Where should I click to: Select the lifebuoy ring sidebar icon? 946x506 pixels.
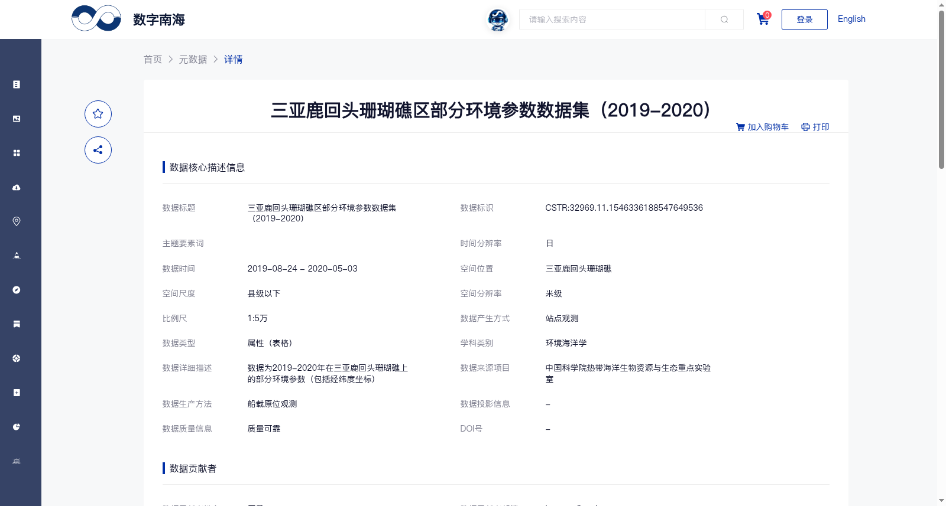coord(17,358)
